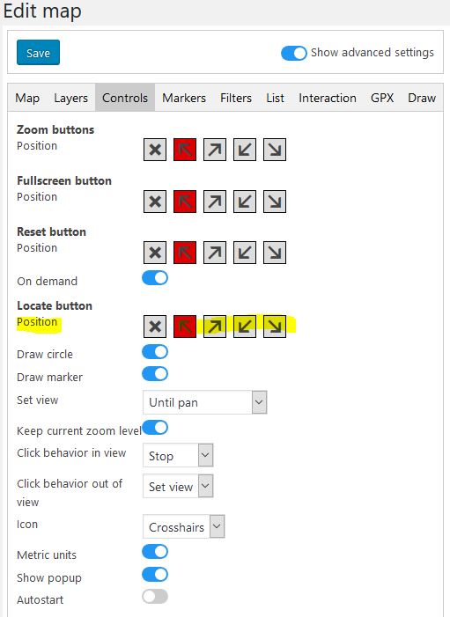Viewport: 450px width, 617px height.
Task: Select bottom-left arrow for Locate button position
Action: [x=245, y=327]
